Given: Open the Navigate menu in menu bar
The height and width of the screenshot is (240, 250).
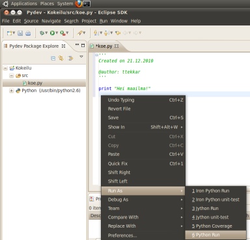Looking at the screenshot, I should click(x=51, y=21).
